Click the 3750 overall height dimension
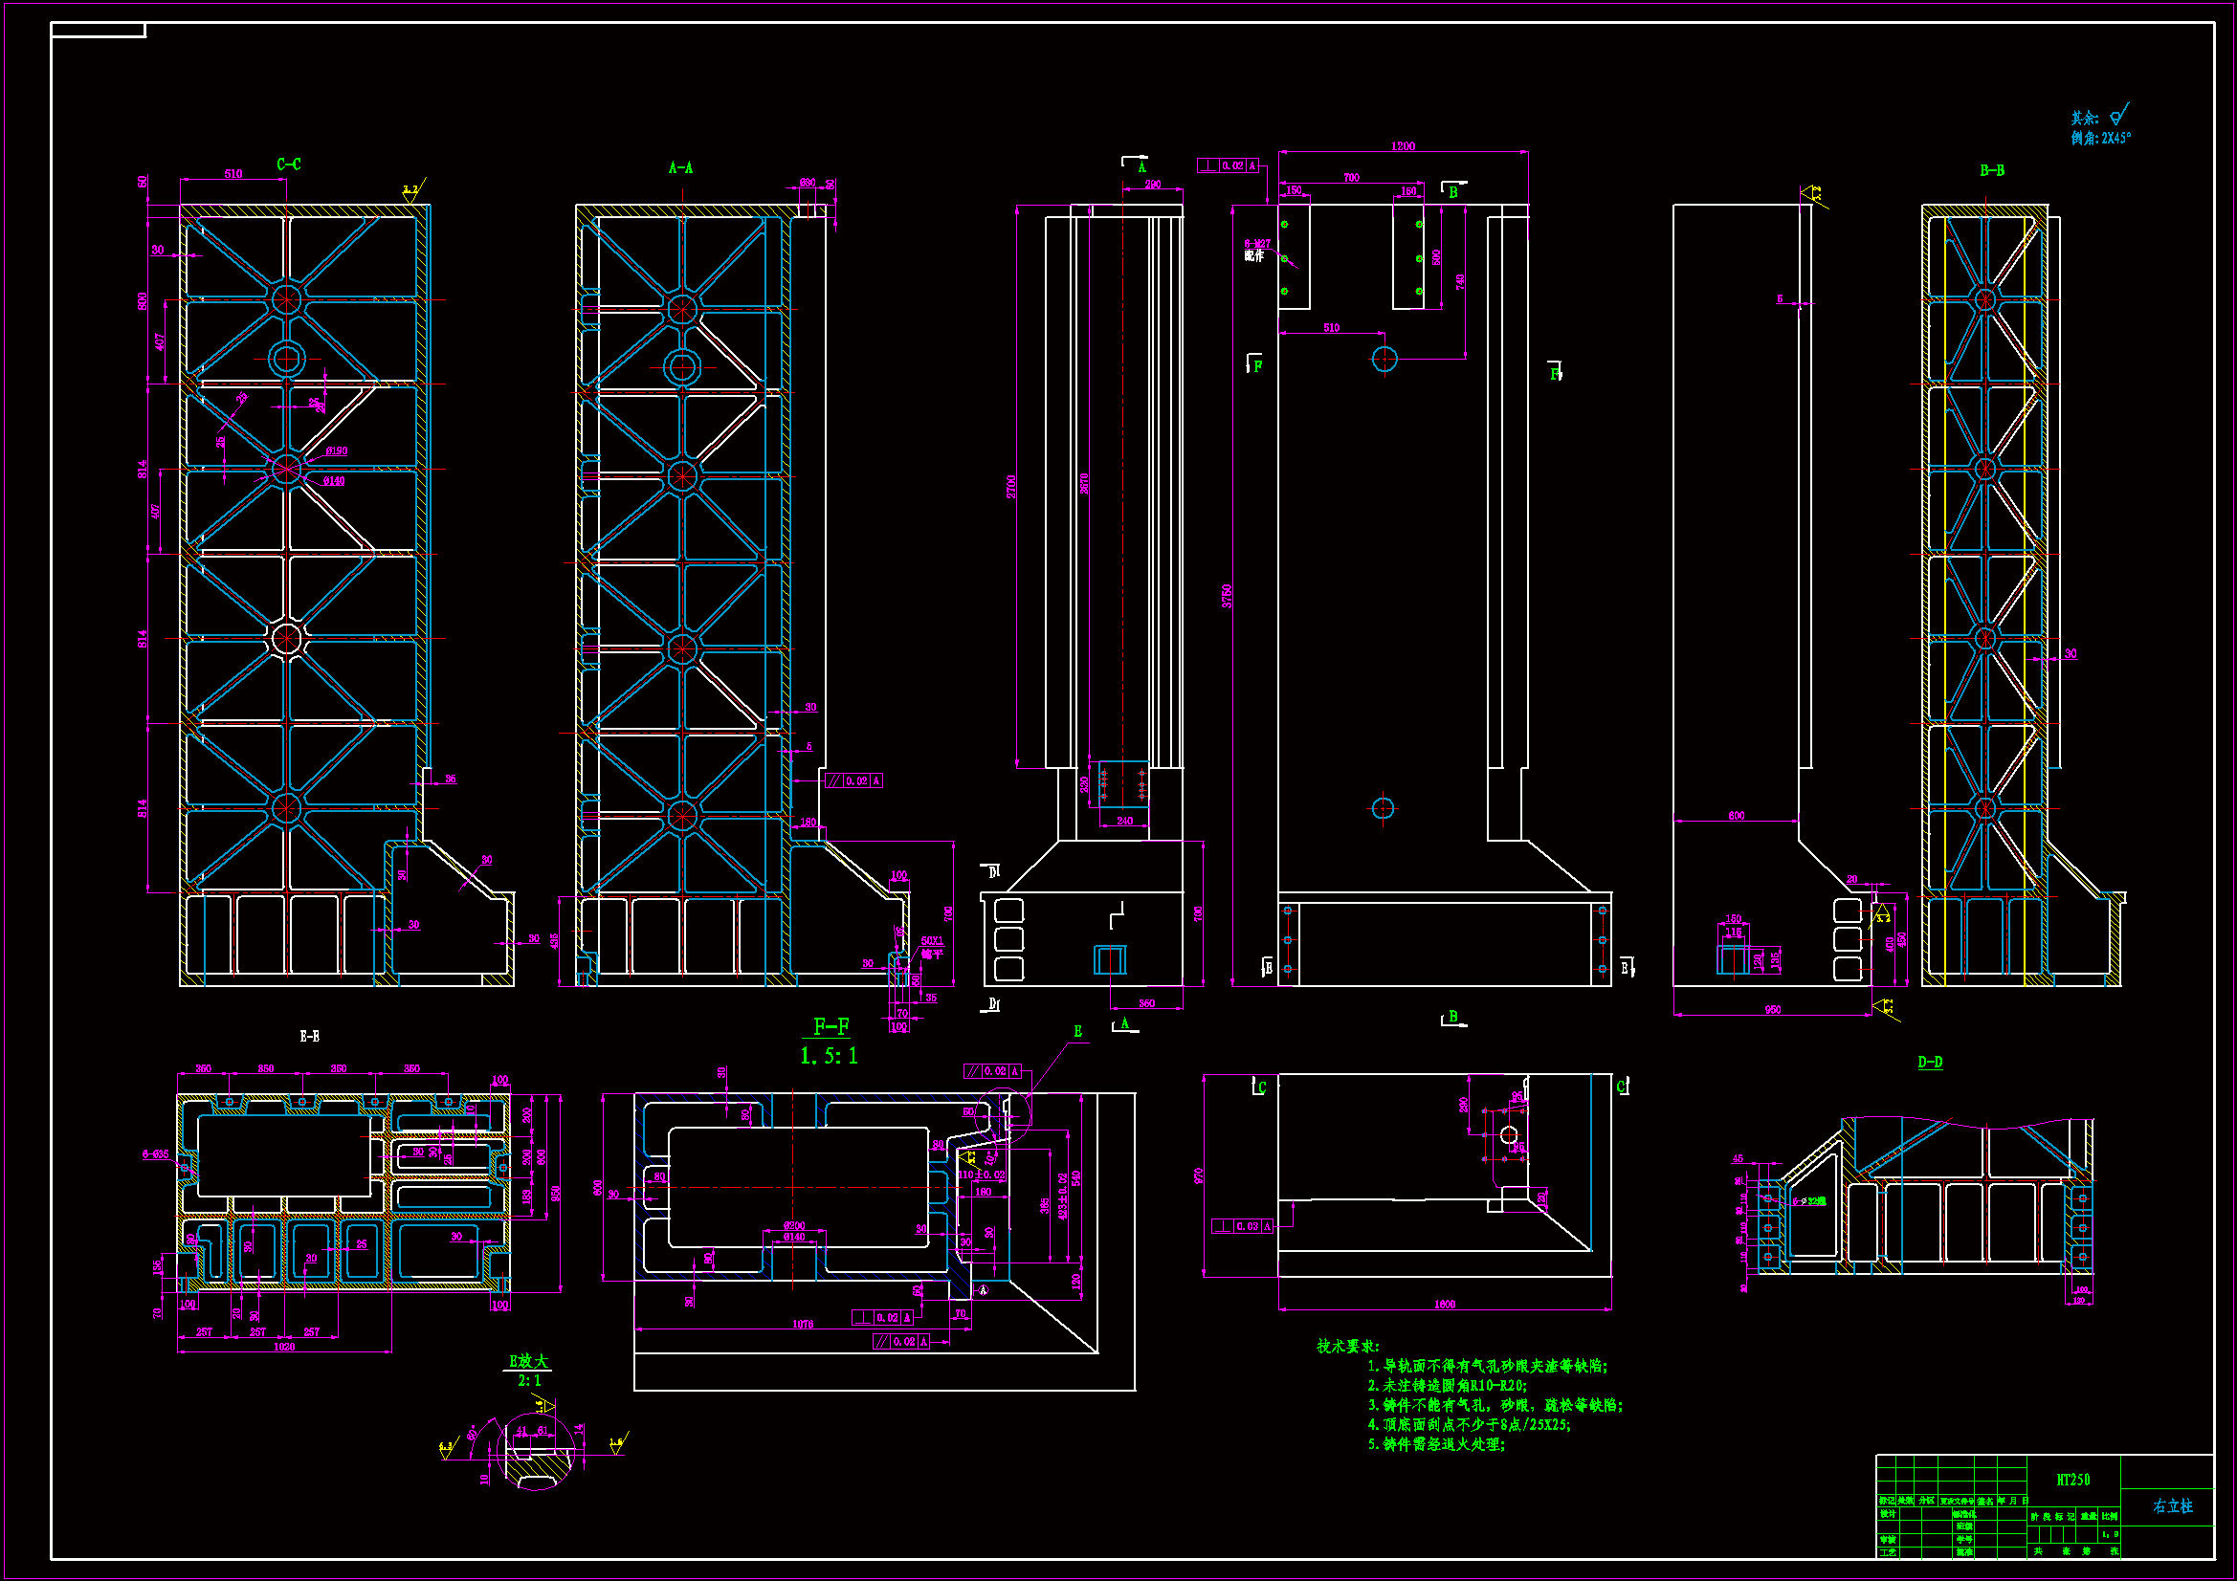 [x=1227, y=596]
